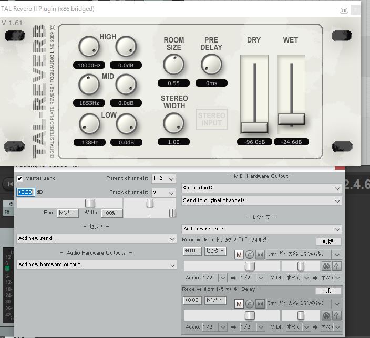Open the Add new send dropdown
The height and width of the screenshot is (338, 370).
97,238
